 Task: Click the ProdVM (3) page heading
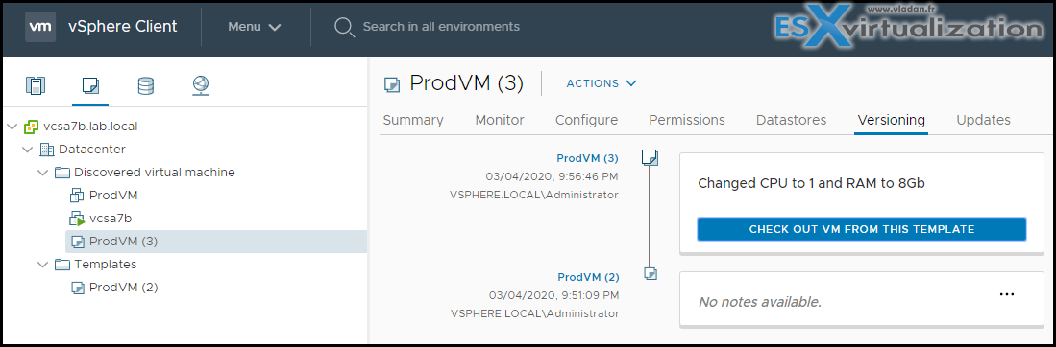click(466, 83)
